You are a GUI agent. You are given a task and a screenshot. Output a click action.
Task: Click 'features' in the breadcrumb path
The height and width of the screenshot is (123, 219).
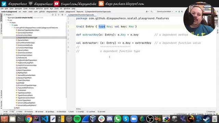click(80, 12)
